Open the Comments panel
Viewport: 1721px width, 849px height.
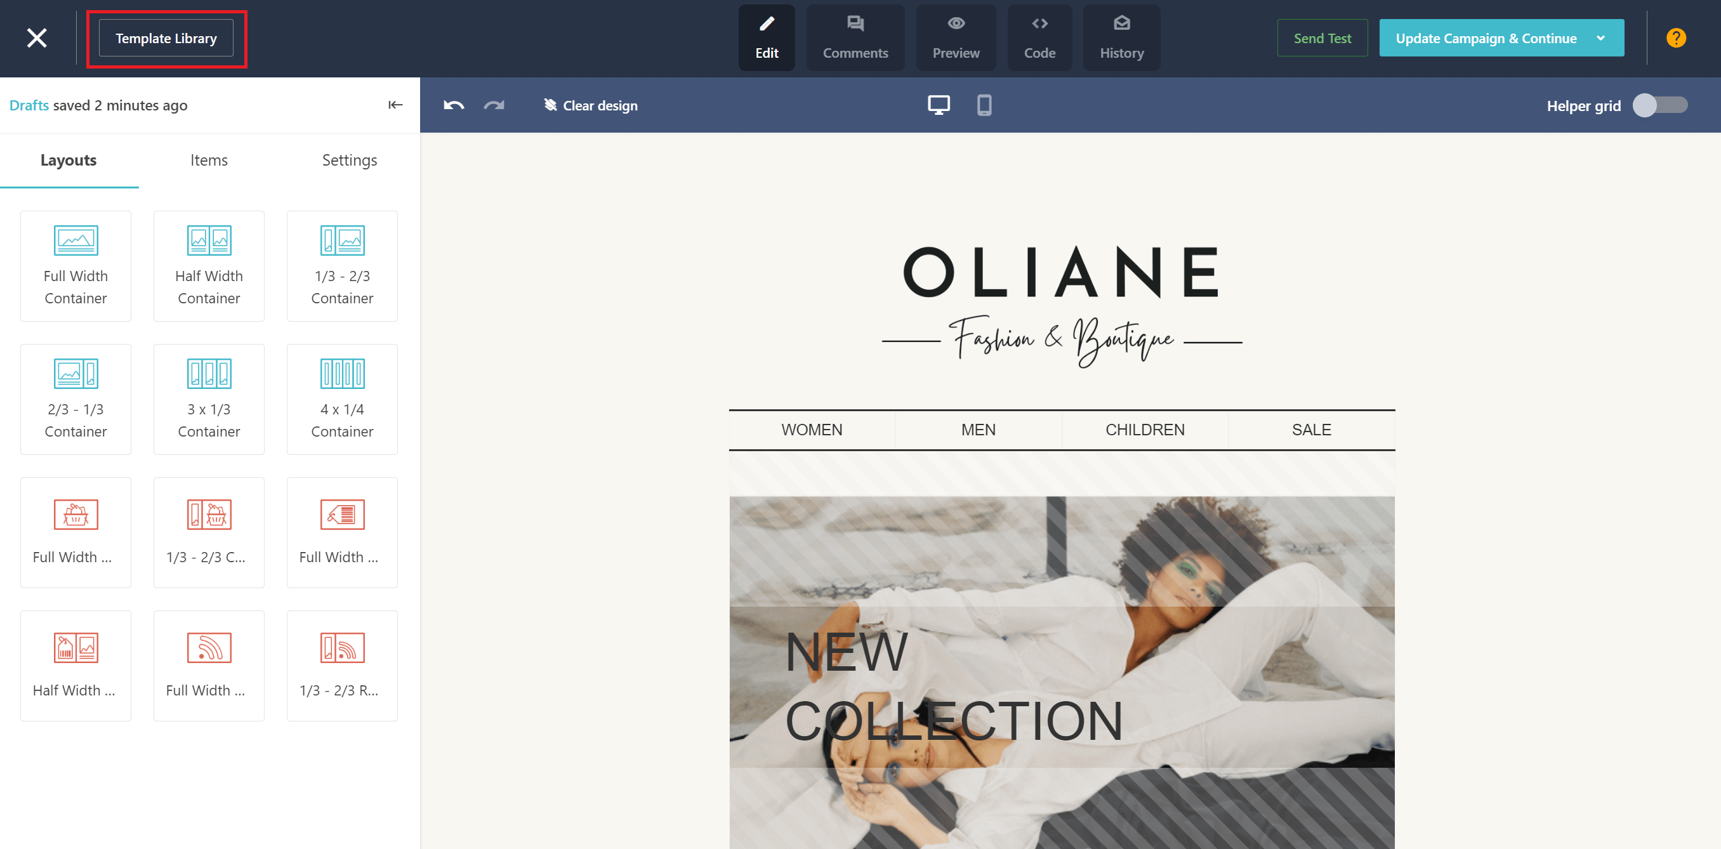point(855,36)
